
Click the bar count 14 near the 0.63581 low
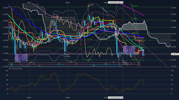click(x=131, y=64)
